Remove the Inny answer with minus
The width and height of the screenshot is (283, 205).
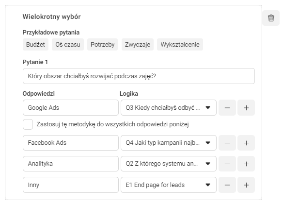[x=227, y=185]
